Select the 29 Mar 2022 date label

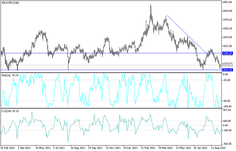click(x=166, y=148)
